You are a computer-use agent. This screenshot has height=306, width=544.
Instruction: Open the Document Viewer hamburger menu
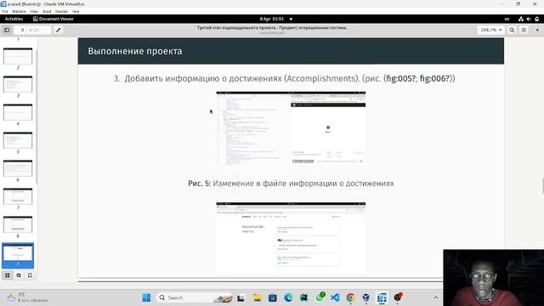point(524,31)
